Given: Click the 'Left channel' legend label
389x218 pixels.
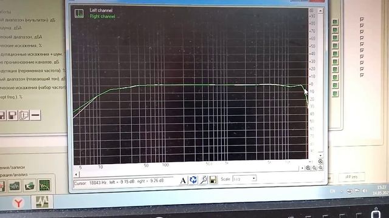Looking at the screenshot, I should (x=101, y=10).
